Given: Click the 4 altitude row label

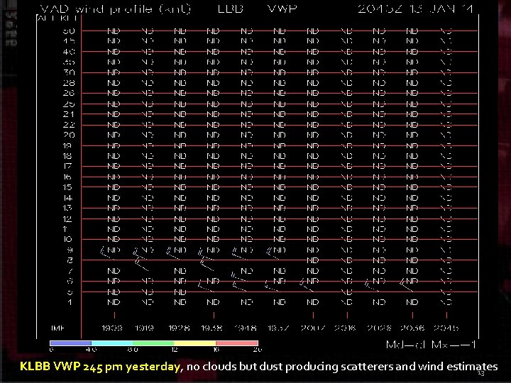Looking at the screenshot, I should pos(70,302).
